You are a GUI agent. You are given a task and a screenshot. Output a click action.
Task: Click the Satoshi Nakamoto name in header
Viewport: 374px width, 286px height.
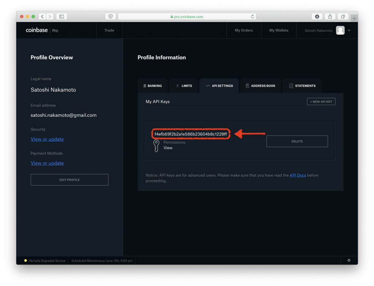318,30
